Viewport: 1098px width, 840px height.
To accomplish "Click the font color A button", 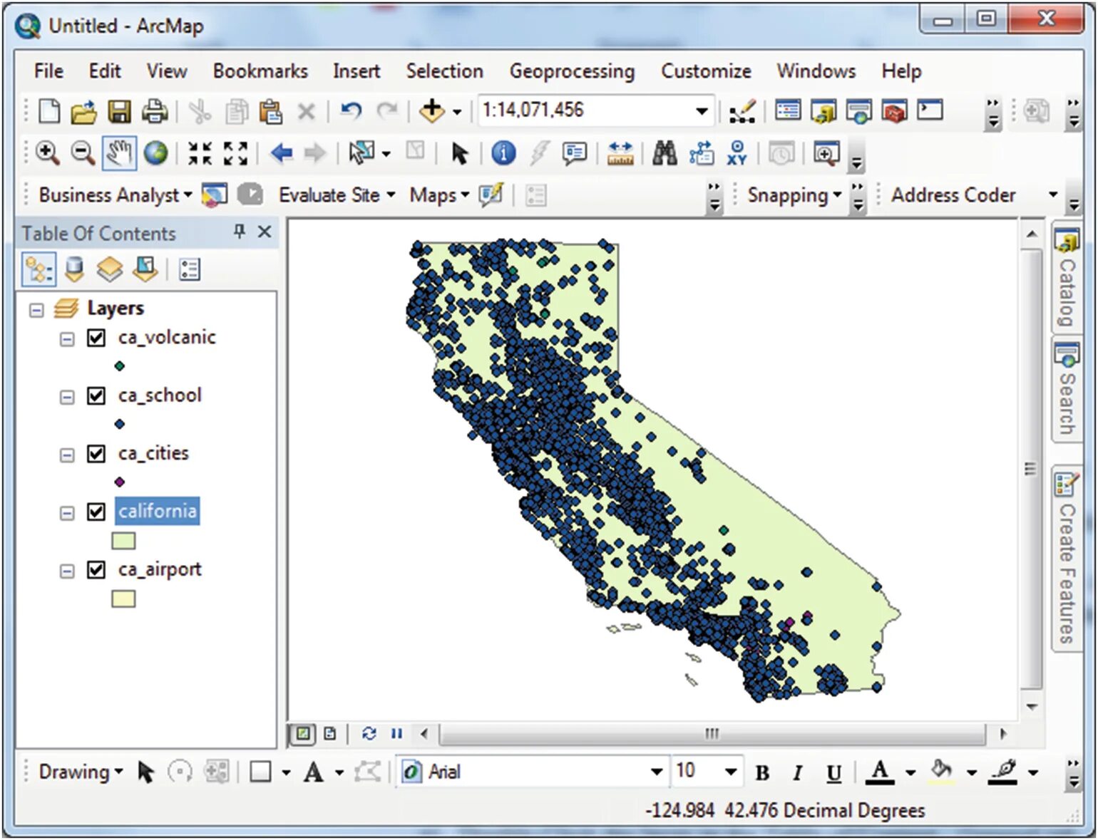I will 881,772.
